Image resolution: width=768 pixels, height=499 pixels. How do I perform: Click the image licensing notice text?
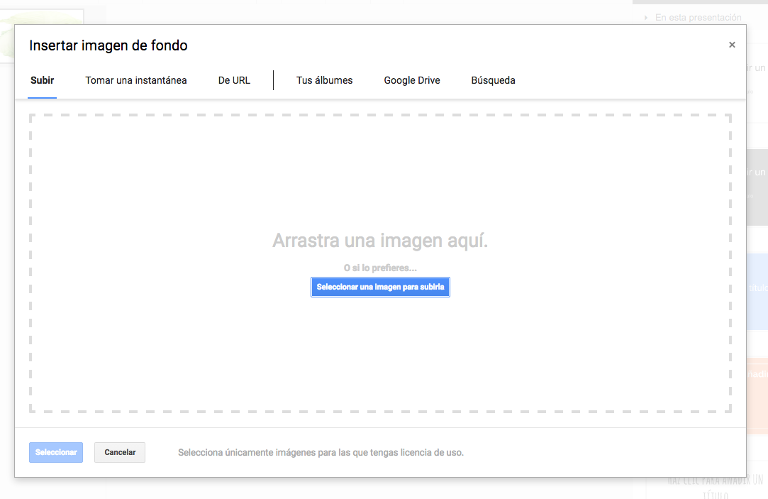(x=321, y=452)
